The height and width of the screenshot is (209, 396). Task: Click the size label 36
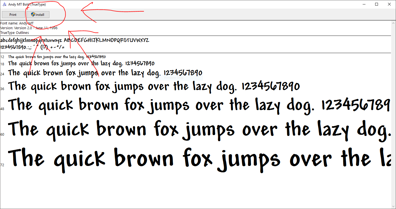(x=2, y=89)
